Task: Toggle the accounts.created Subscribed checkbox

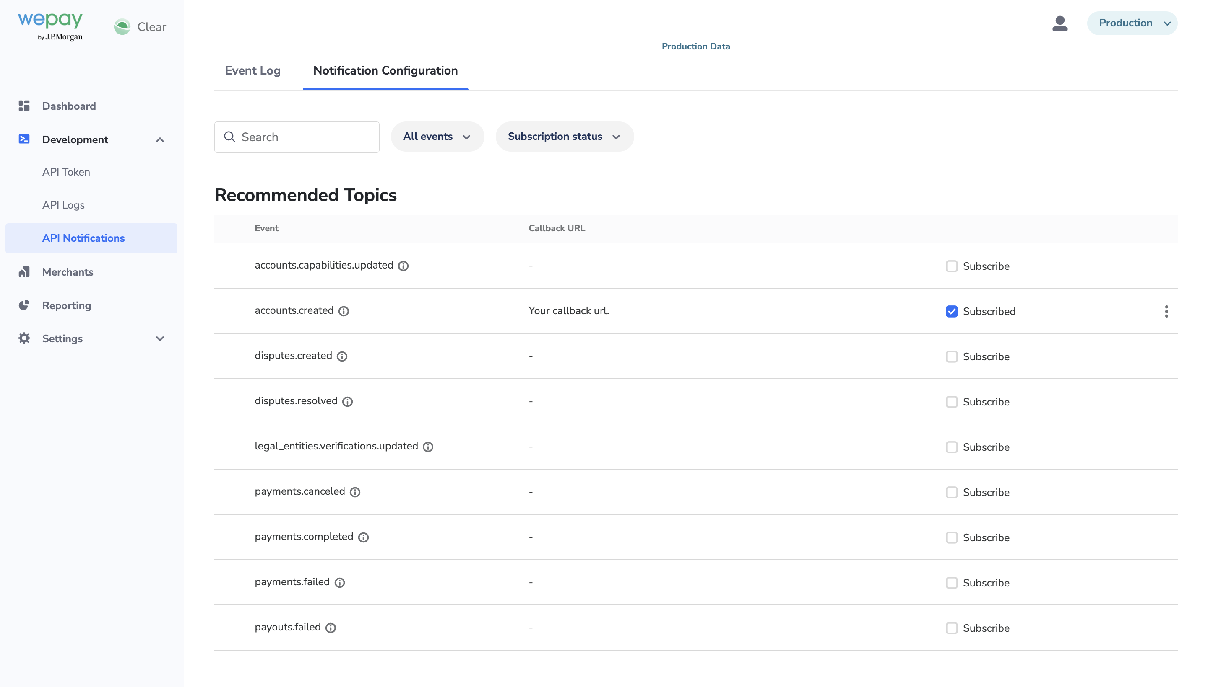Action: point(952,311)
